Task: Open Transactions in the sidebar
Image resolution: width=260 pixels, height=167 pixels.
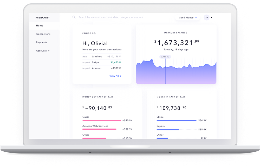Action: (43, 34)
